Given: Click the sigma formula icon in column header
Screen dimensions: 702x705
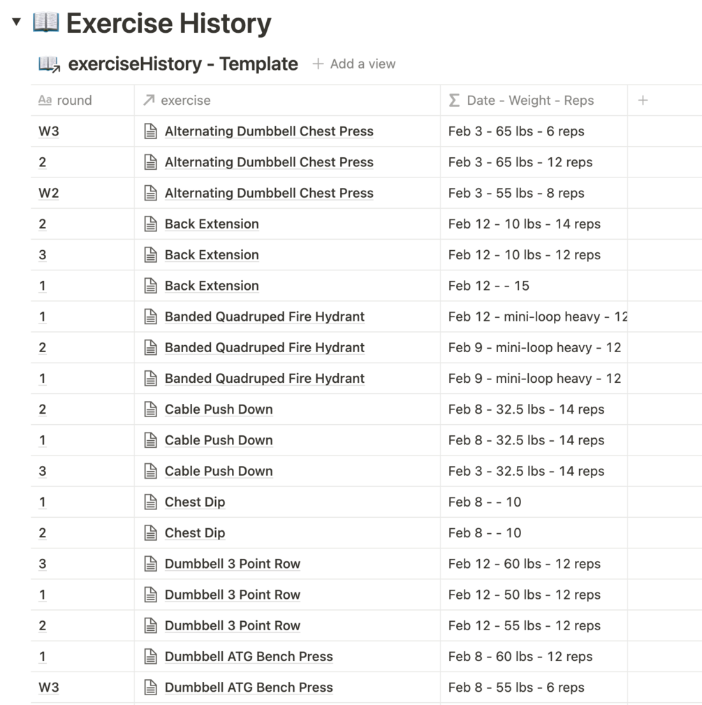Looking at the screenshot, I should pyautogui.click(x=454, y=101).
